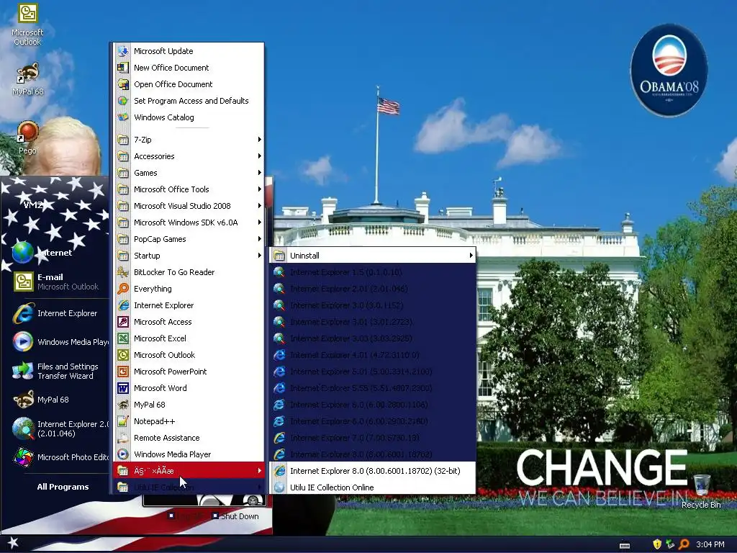Open the Pego desktop shortcut
The height and width of the screenshot is (553, 737).
pyautogui.click(x=27, y=138)
